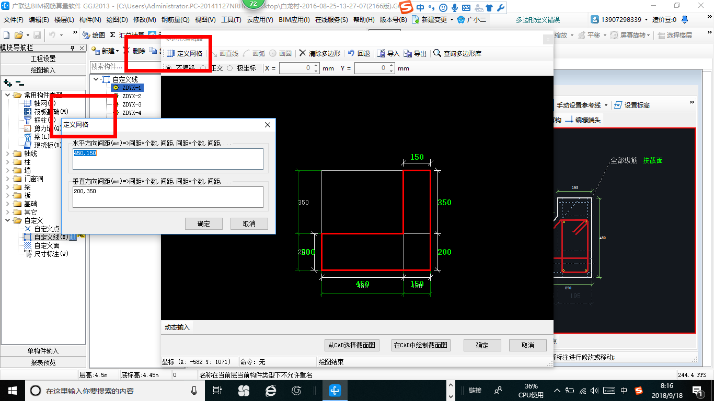Click the 回退 undo tool
This screenshot has width=714, height=401.
[359, 53]
